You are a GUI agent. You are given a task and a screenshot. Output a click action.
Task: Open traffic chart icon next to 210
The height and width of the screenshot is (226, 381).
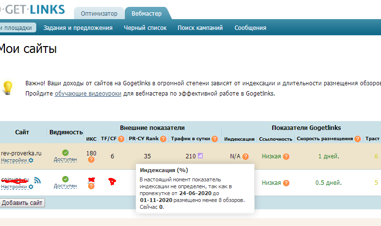tap(200, 156)
